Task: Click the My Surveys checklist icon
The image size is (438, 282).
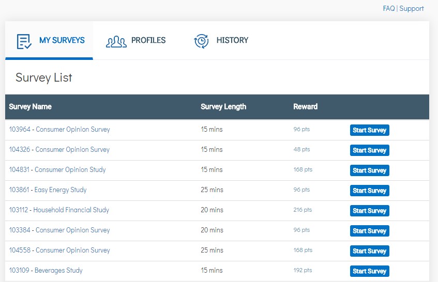Action: [24, 41]
